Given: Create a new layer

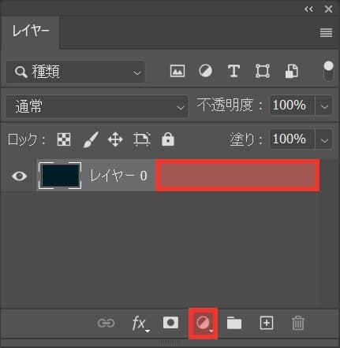Looking at the screenshot, I should click(x=267, y=323).
